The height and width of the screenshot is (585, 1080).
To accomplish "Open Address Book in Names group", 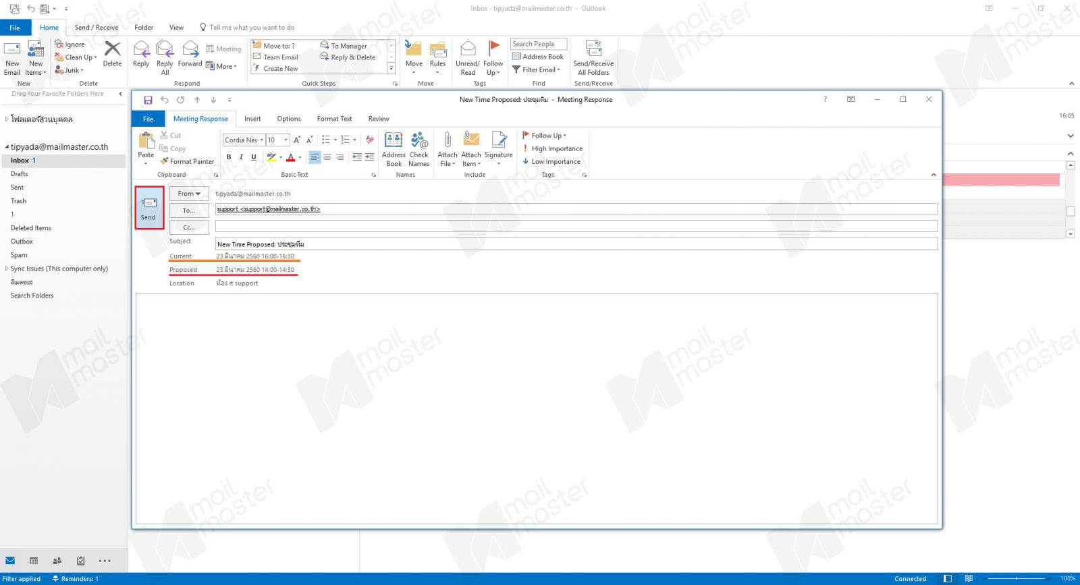I will coord(394,149).
